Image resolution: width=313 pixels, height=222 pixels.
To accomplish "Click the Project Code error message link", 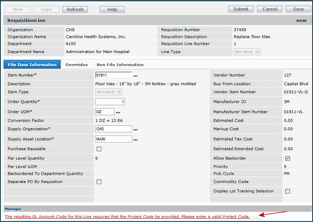I will (x=127, y=217).
